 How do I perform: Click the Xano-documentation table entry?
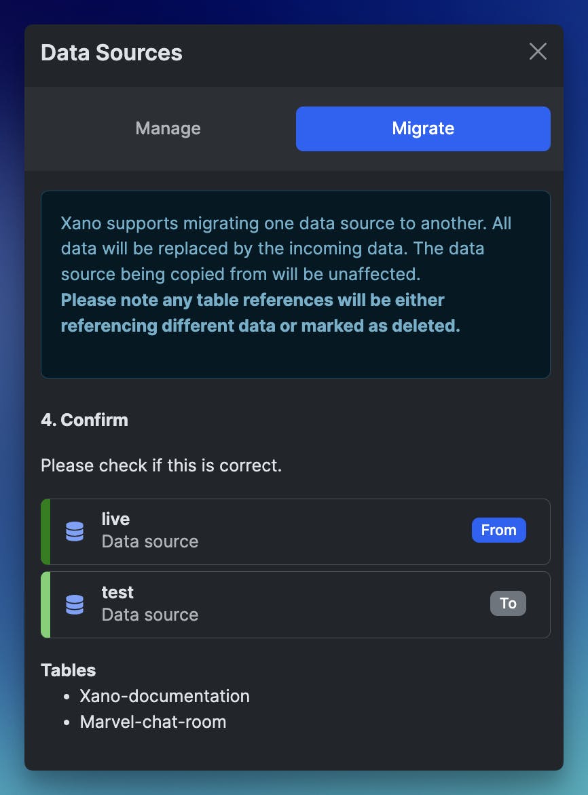click(x=164, y=696)
